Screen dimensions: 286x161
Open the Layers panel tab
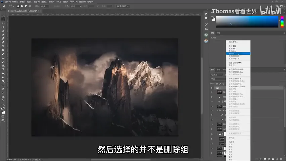click(212, 70)
